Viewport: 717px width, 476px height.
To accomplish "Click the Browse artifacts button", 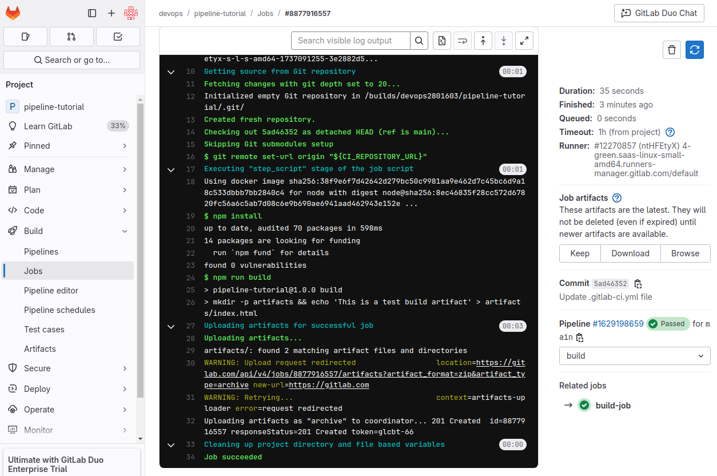I will 685,253.
